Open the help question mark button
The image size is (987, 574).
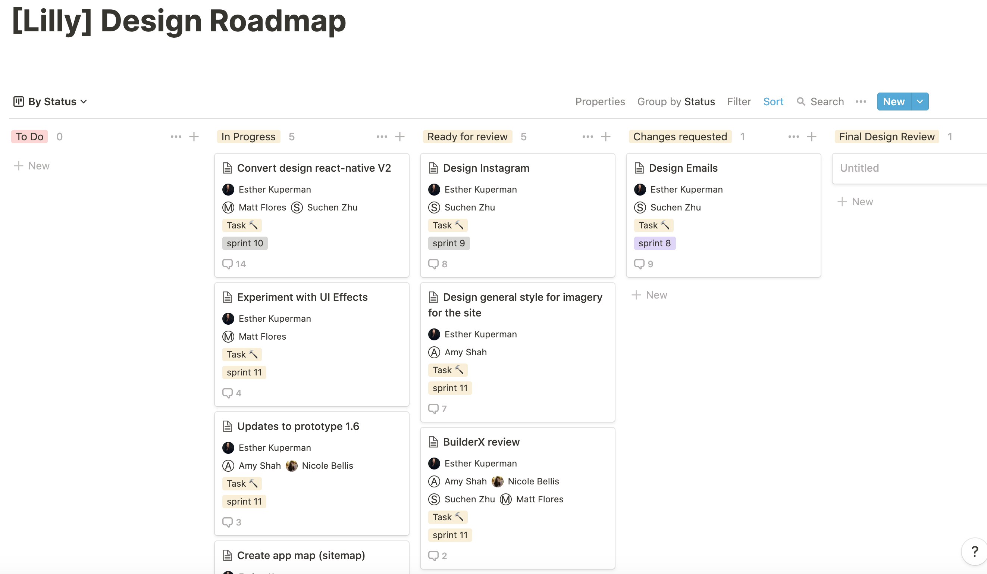[974, 551]
